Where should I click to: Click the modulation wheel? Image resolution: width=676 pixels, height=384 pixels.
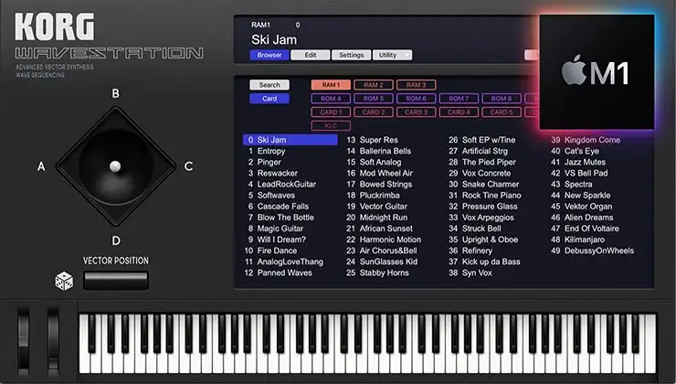tap(53, 341)
